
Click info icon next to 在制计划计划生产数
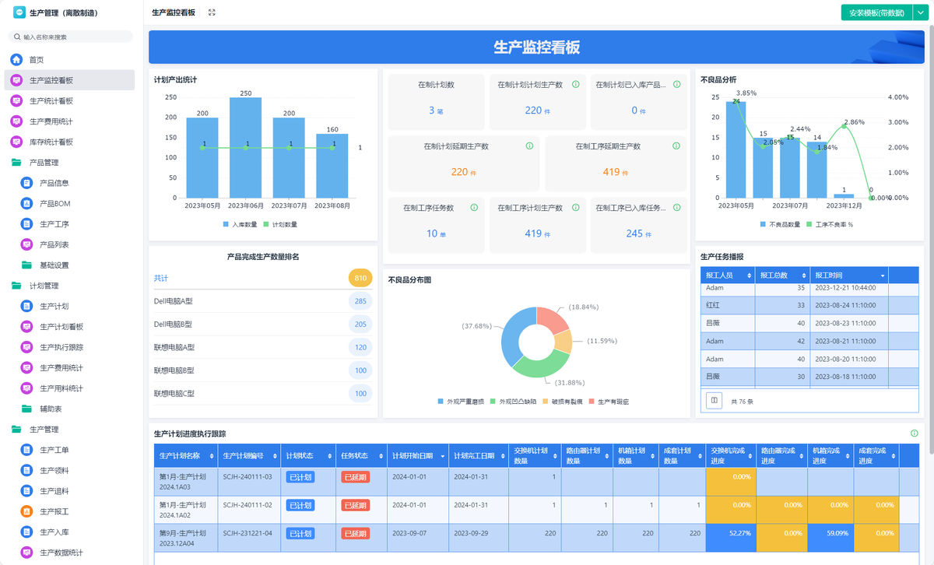coord(576,84)
